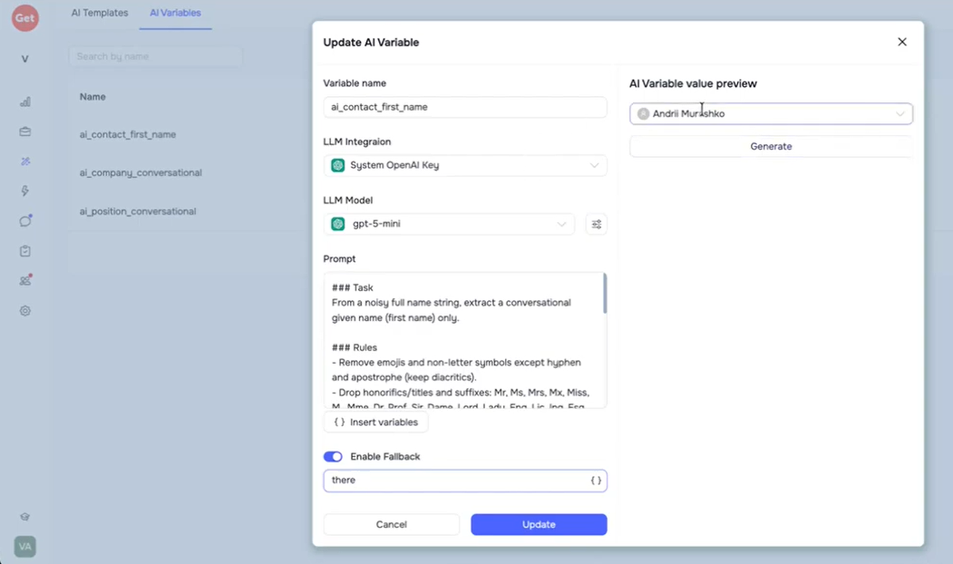Viewport: 953px width, 564px height.
Task: Click the Name column header
Action: [x=92, y=97]
